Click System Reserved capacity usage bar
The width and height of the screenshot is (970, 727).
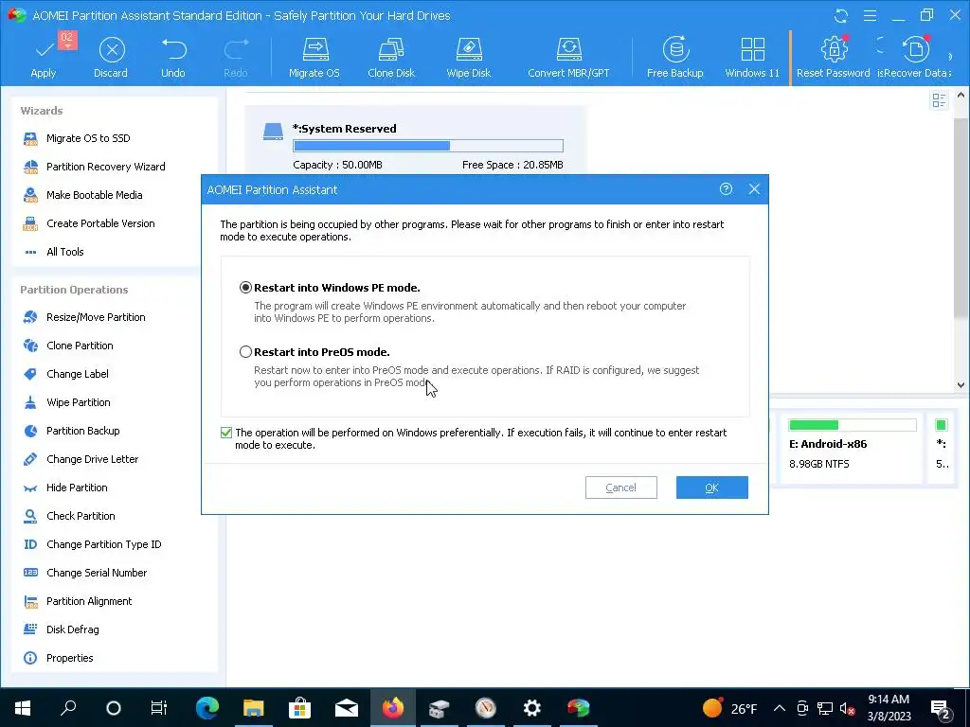428,146
